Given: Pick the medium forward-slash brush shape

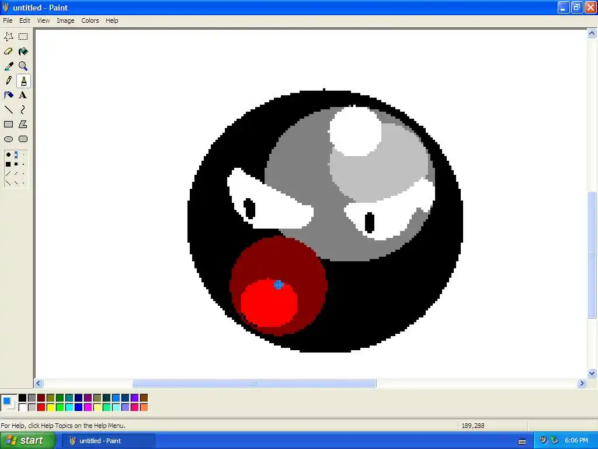Looking at the screenshot, I should (x=16, y=174).
